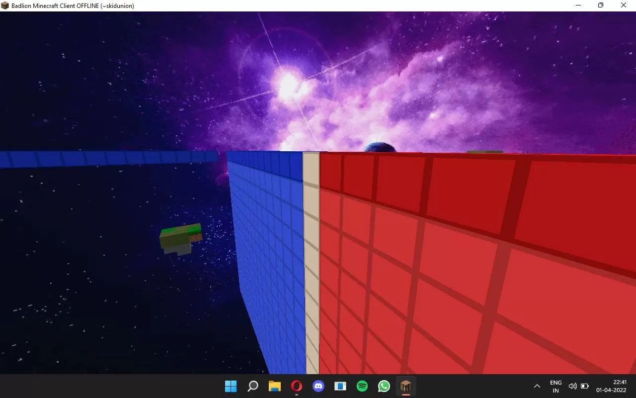Open Discord from the taskbar
Viewport: 636px width, 398px height.
(318, 386)
